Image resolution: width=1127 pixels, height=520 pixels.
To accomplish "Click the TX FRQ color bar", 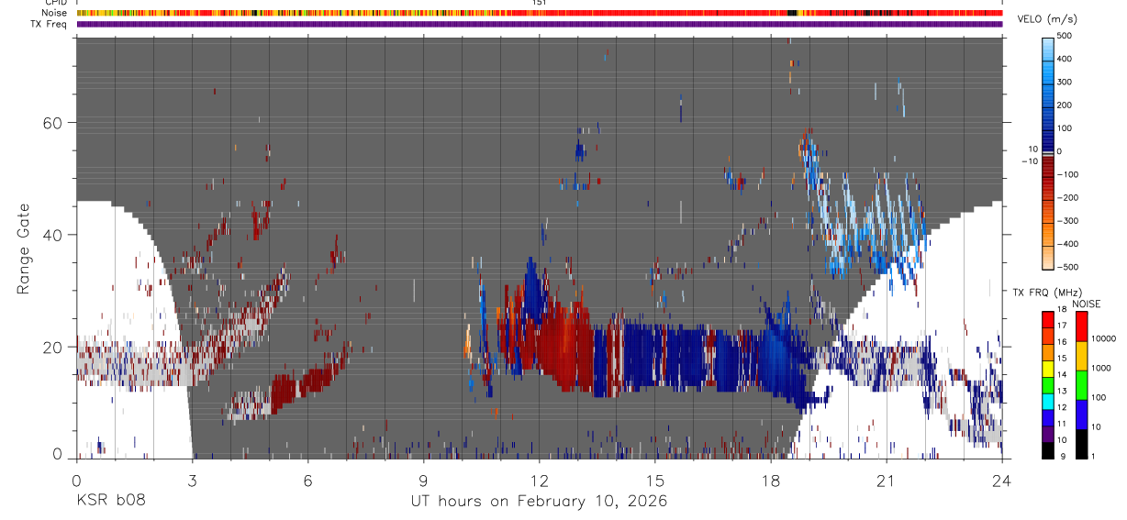I will pyautogui.click(x=1049, y=384).
